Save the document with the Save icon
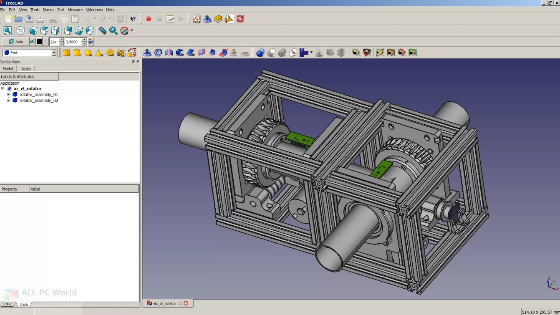Viewport: 560px width, 315px height. tap(29, 19)
